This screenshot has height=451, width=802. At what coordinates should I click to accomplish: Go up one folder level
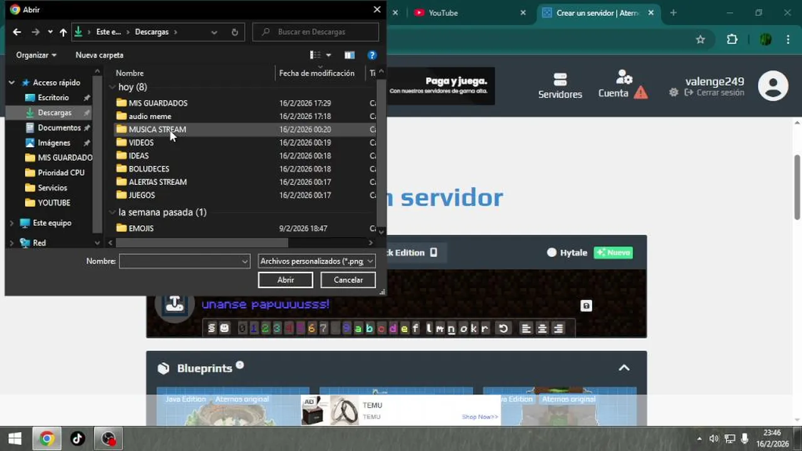[63, 32]
